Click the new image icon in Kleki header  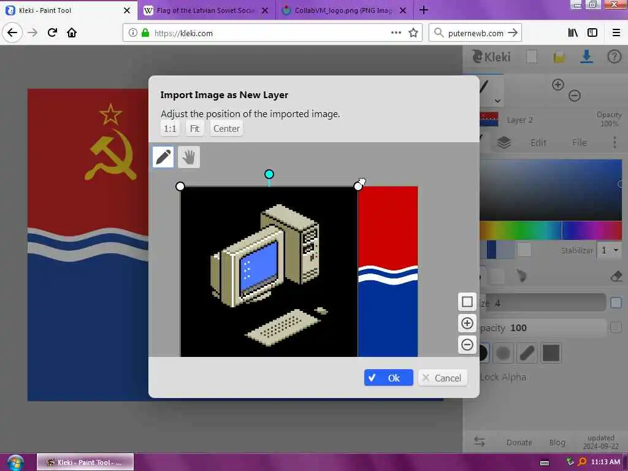coord(532,57)
